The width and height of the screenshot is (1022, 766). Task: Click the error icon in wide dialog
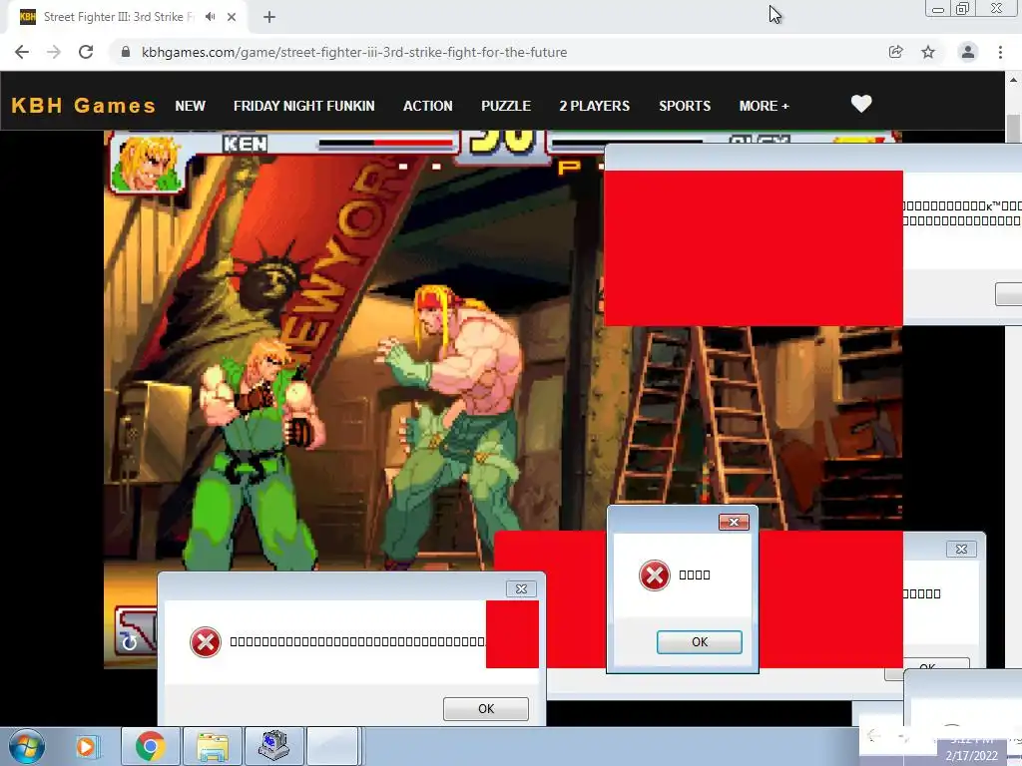(206, 642)
